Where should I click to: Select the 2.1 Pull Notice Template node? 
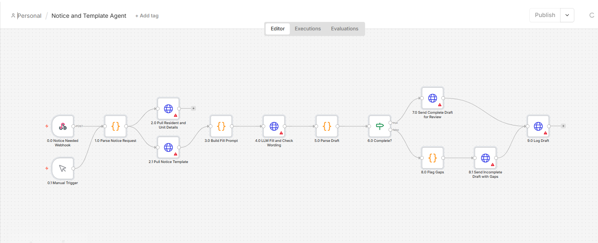pyautogui.click(x=168, y=147)
